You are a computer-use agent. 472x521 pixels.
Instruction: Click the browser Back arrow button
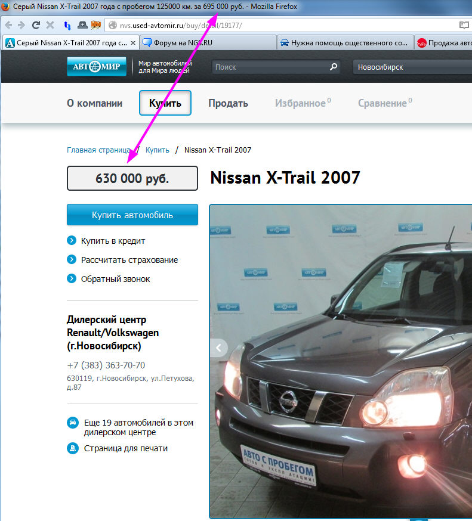8,25
